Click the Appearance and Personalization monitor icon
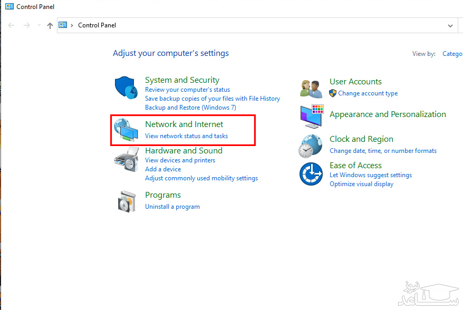 pyautogui.click(x=311, y=116)
